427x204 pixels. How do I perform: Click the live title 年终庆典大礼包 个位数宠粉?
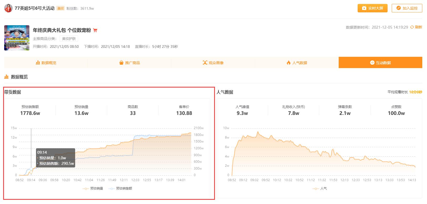pyautogui.click(x=62, y=30)
